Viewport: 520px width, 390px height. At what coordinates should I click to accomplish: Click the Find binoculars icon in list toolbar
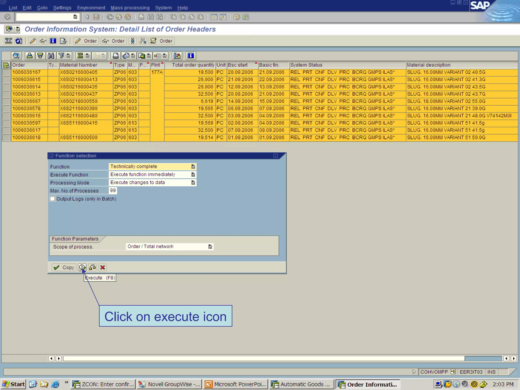(51, 56)
